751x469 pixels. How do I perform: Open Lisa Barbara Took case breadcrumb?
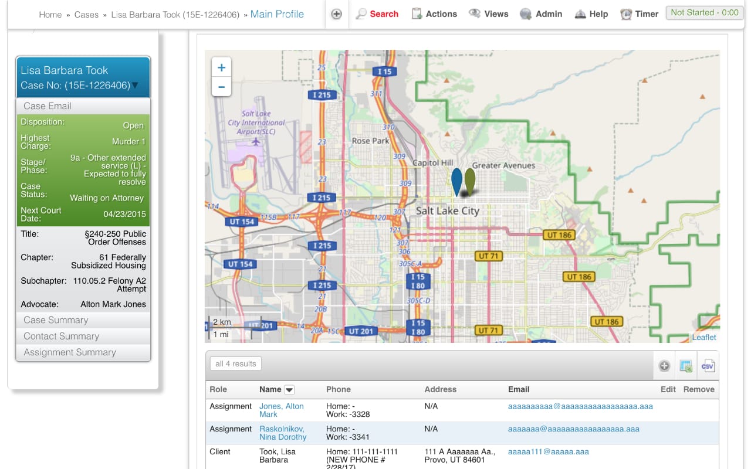(x=175, y=15)
